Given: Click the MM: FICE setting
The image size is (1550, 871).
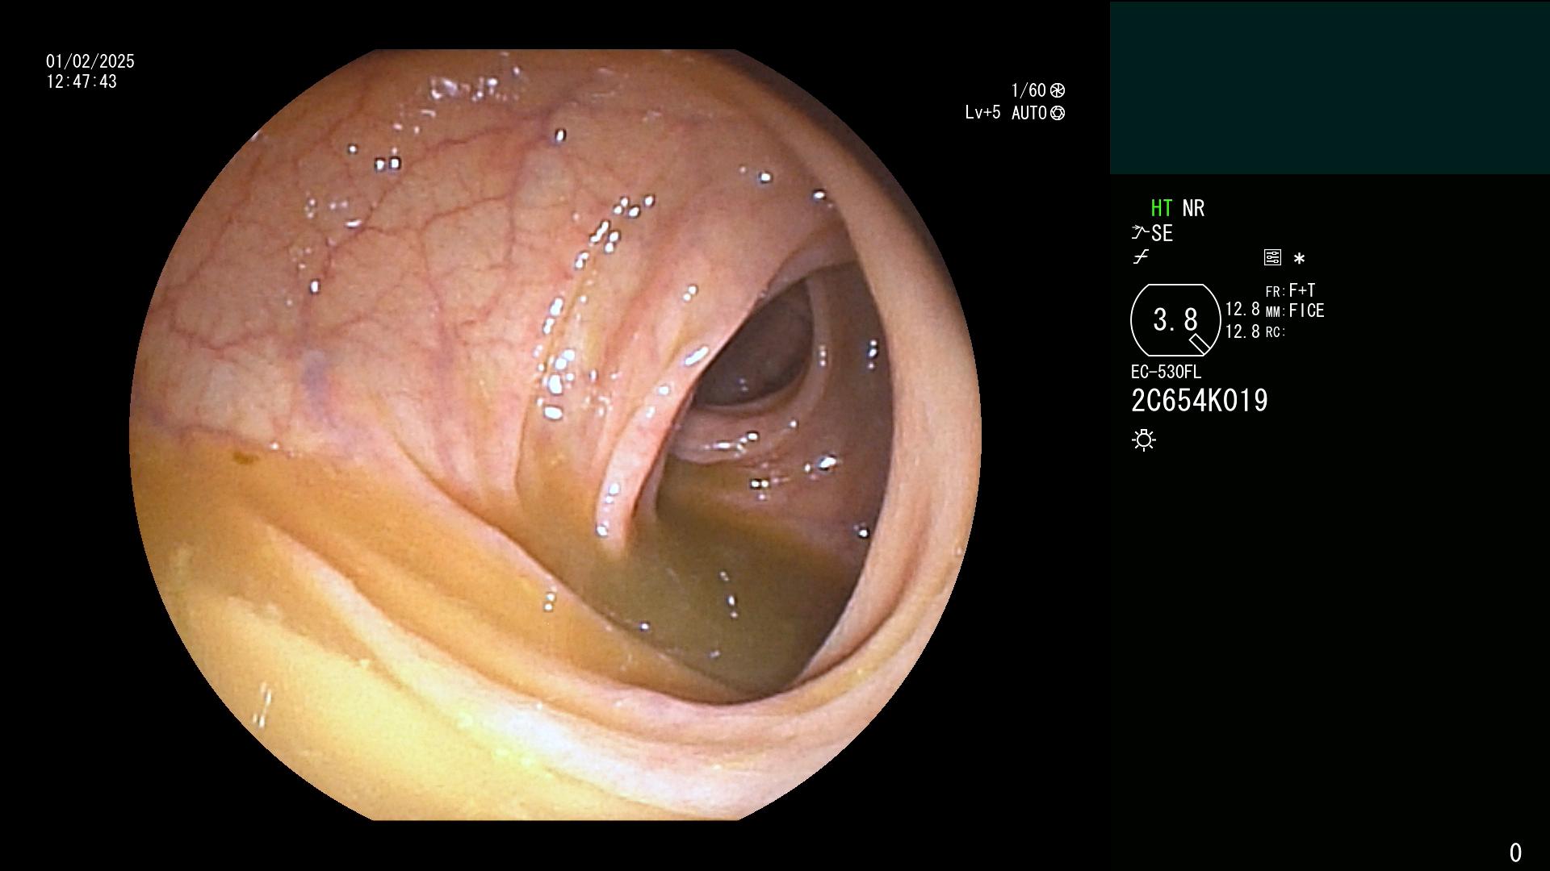Looking at the screenshot, I should [x=1295, y=310].
